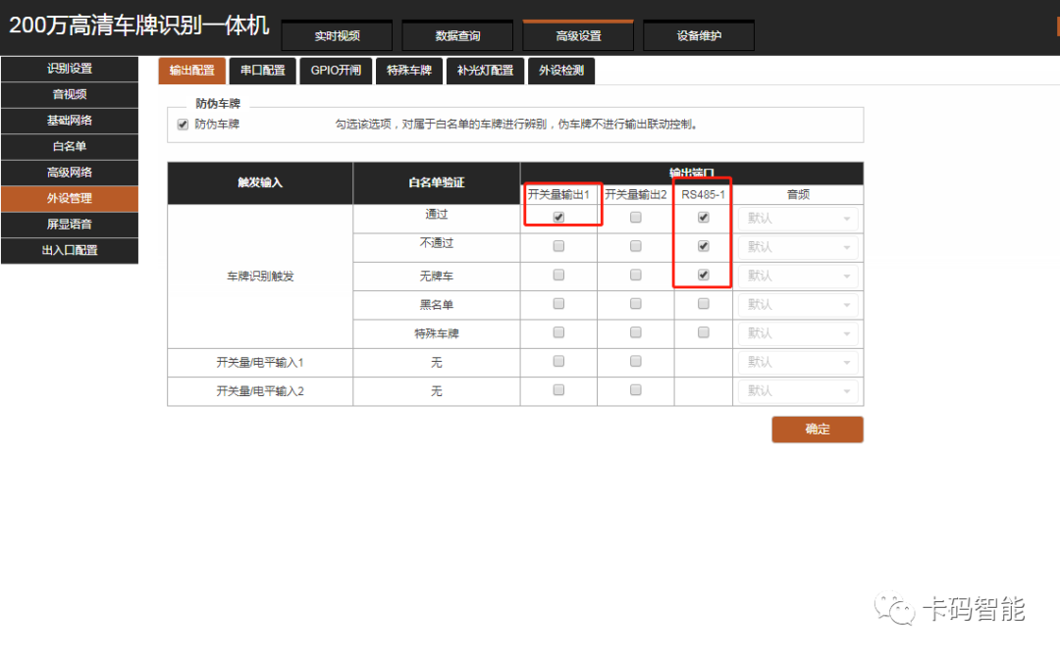The width and height of the screenshot is (1060, 656).
Task: Open the 实时视频 top tab
Action: (x=337, y=36)
